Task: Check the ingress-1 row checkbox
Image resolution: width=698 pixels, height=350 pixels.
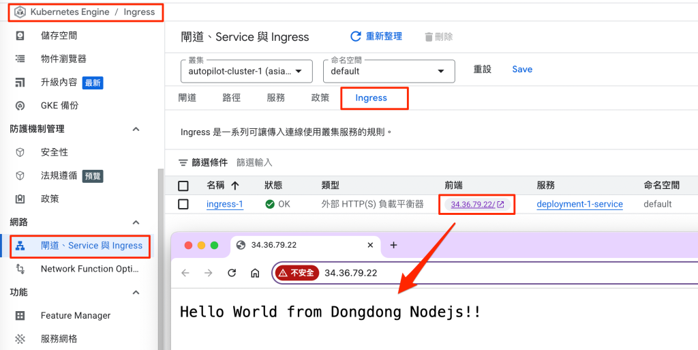Action: point(183,204)
